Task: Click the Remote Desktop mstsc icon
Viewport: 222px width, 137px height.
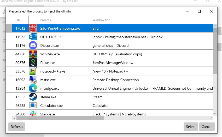Action: click(x=33, y=80)
